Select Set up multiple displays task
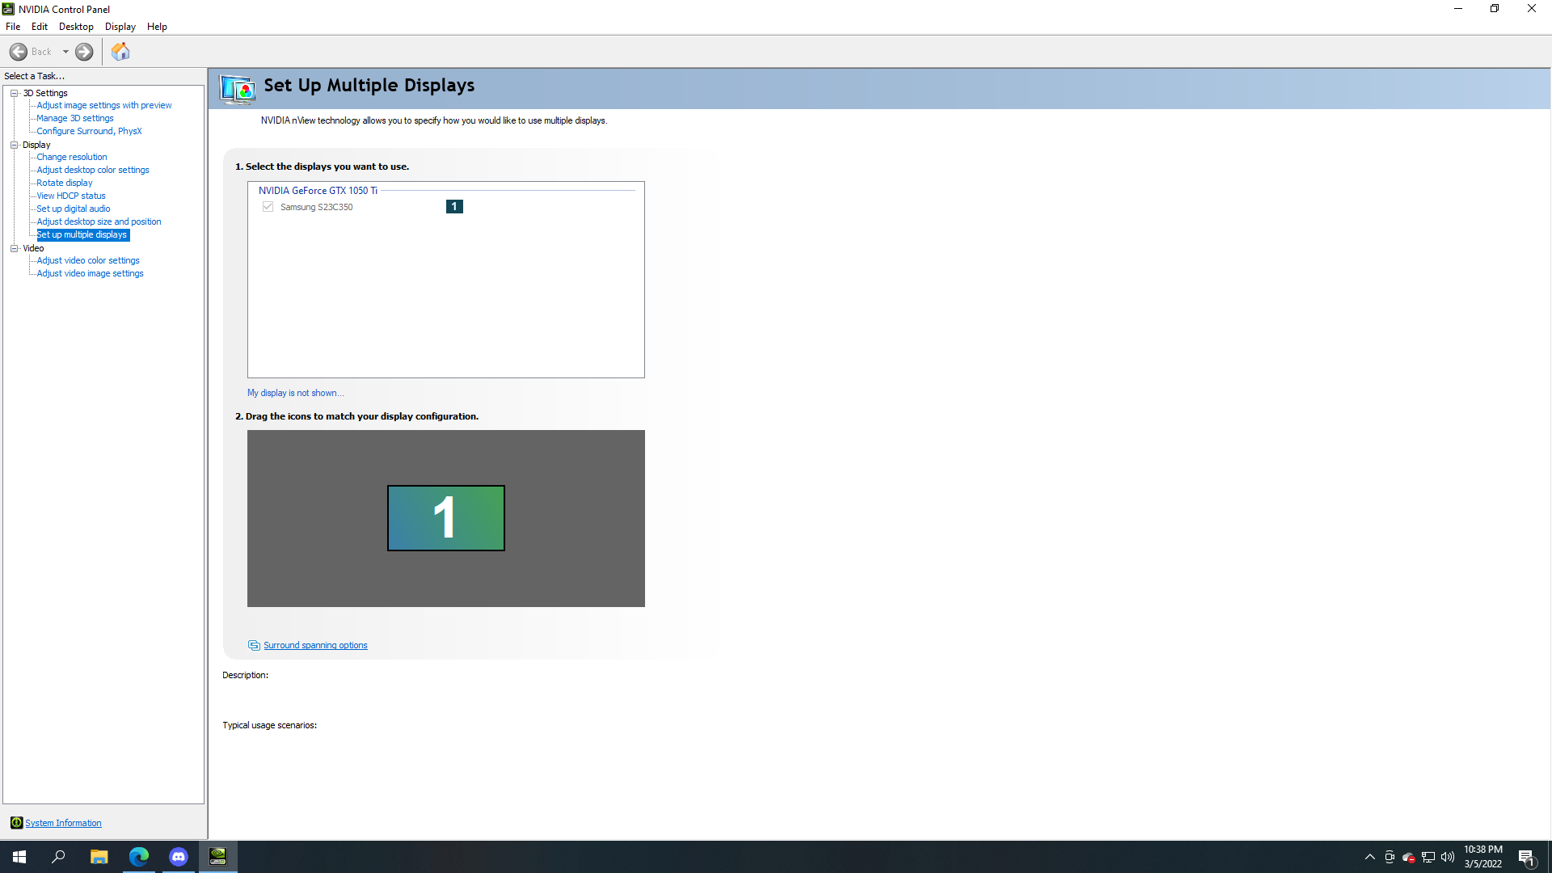Screen dimensions: 1552x873 coord(82,234)
